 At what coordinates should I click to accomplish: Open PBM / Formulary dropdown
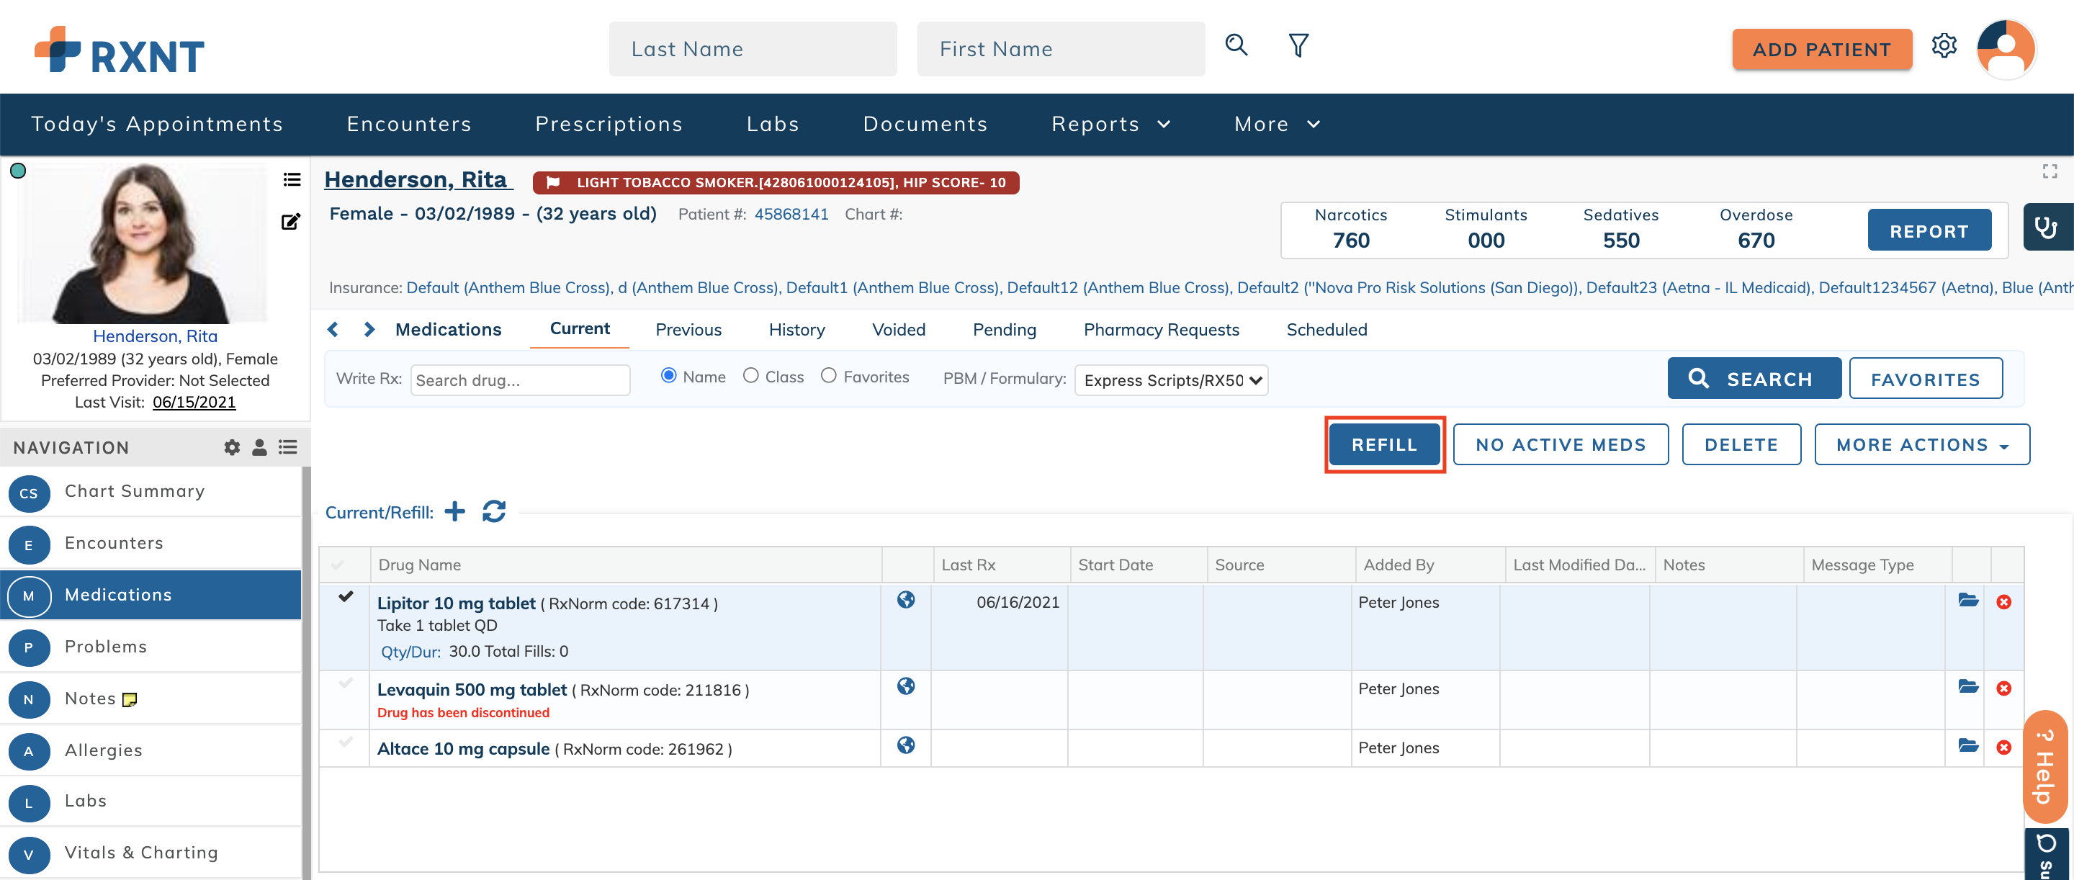pyautogui.click(x=1171, y=380)
